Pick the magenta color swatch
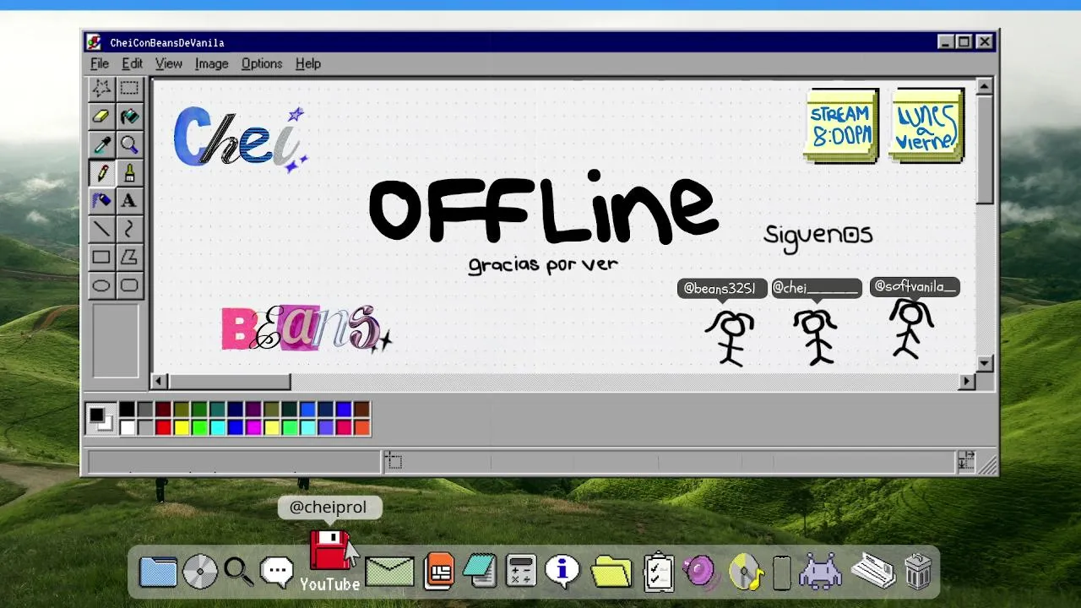The width and height of the screenshot is (1081, 608). (253, 427)
